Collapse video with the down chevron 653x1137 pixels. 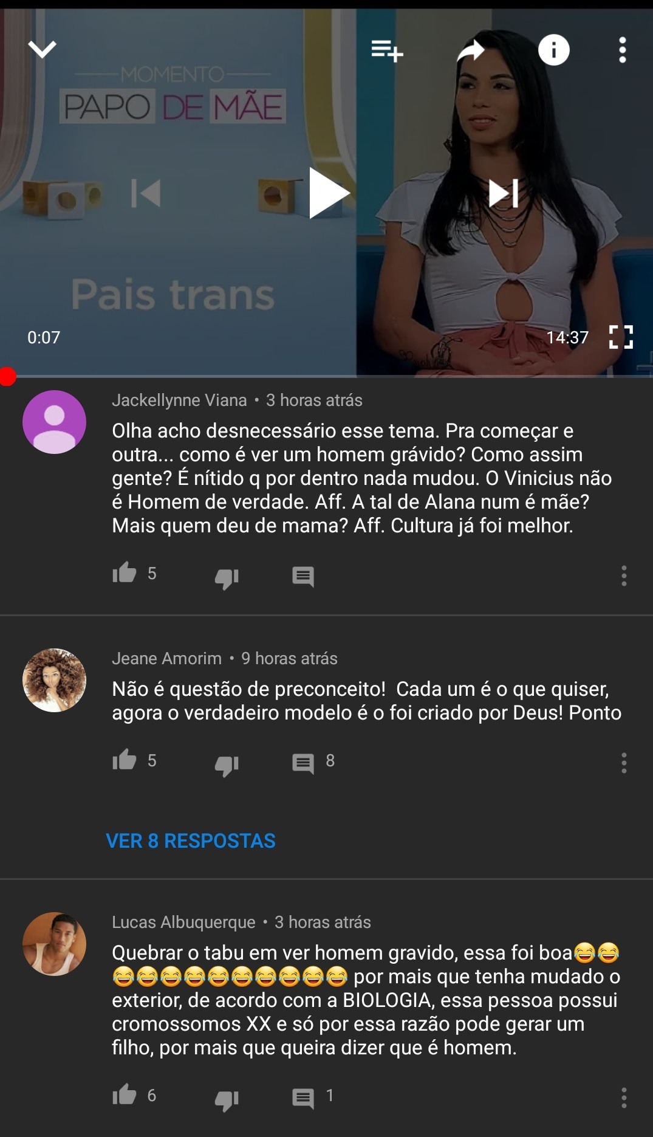tap(43, 49)
